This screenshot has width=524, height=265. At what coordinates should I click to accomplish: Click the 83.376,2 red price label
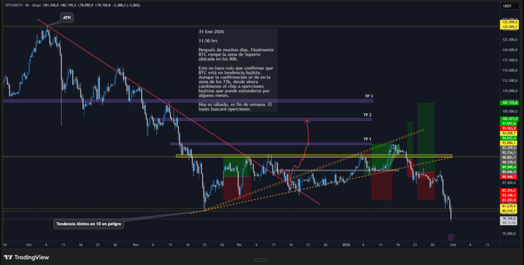(x=509, y=190)
